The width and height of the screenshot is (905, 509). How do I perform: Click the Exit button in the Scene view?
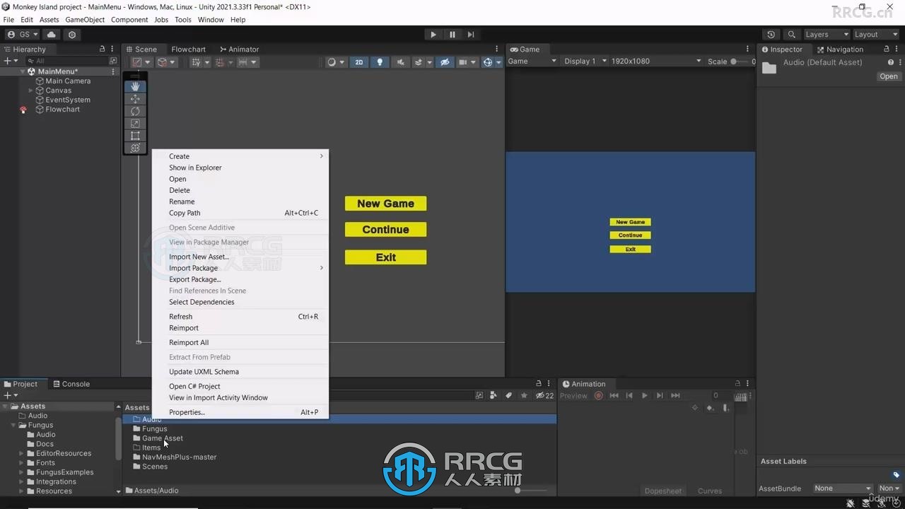pyautogui.click(x=385, y=257)
